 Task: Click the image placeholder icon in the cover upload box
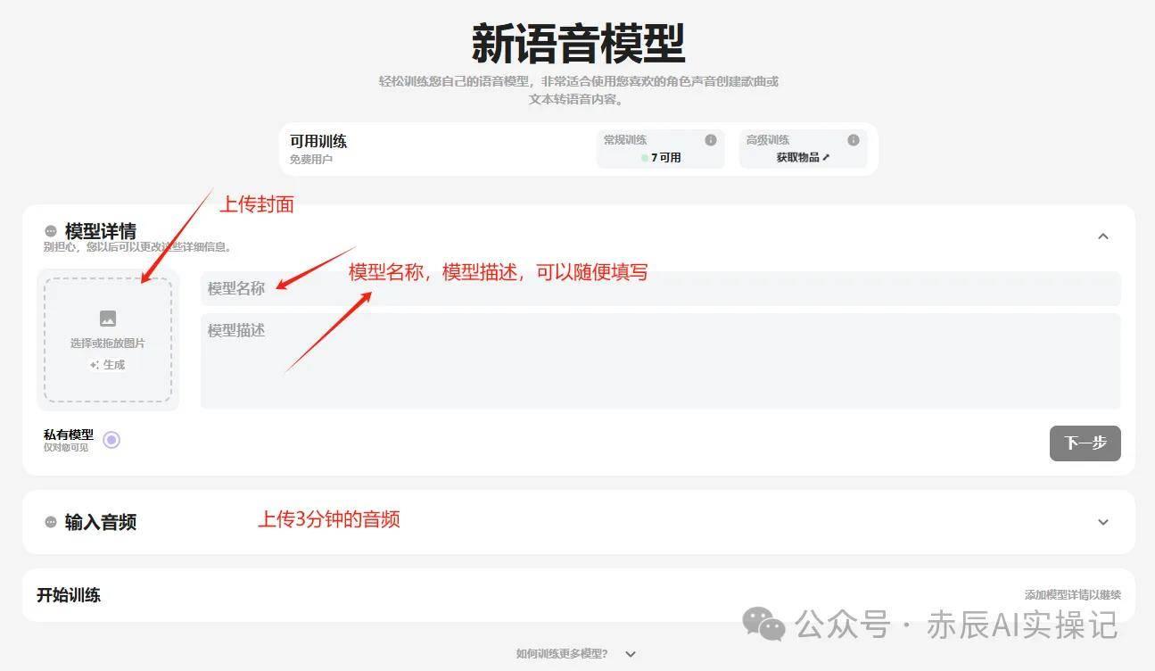(108, 319)
